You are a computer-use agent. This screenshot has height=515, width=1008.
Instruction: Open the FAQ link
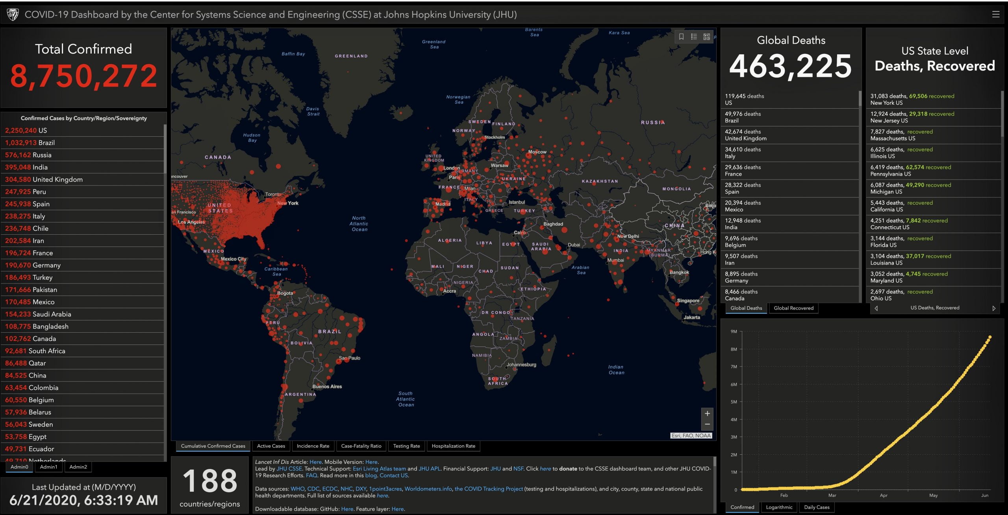click(x=311, y=475)
